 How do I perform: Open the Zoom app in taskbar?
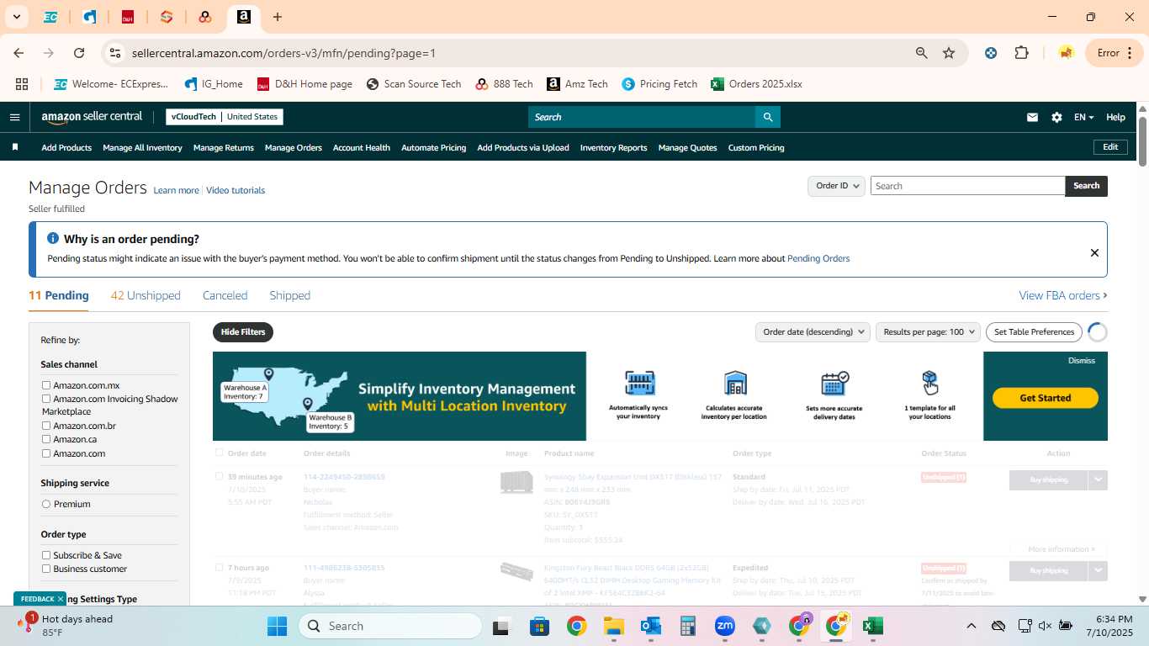pos(724,626)
